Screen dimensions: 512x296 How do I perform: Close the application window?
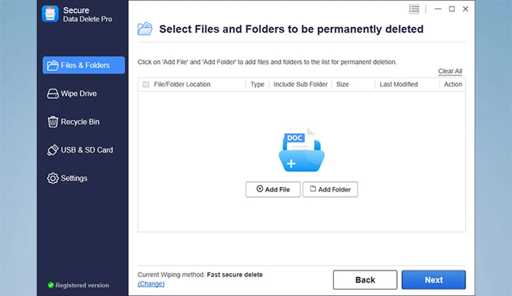[x=465, y=9]
